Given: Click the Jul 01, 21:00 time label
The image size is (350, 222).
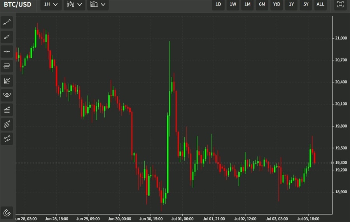Looking at the screenshot, I should coord(214,219).
